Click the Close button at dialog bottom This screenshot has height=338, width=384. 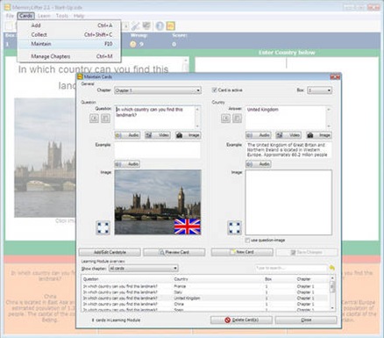[306, 320]
